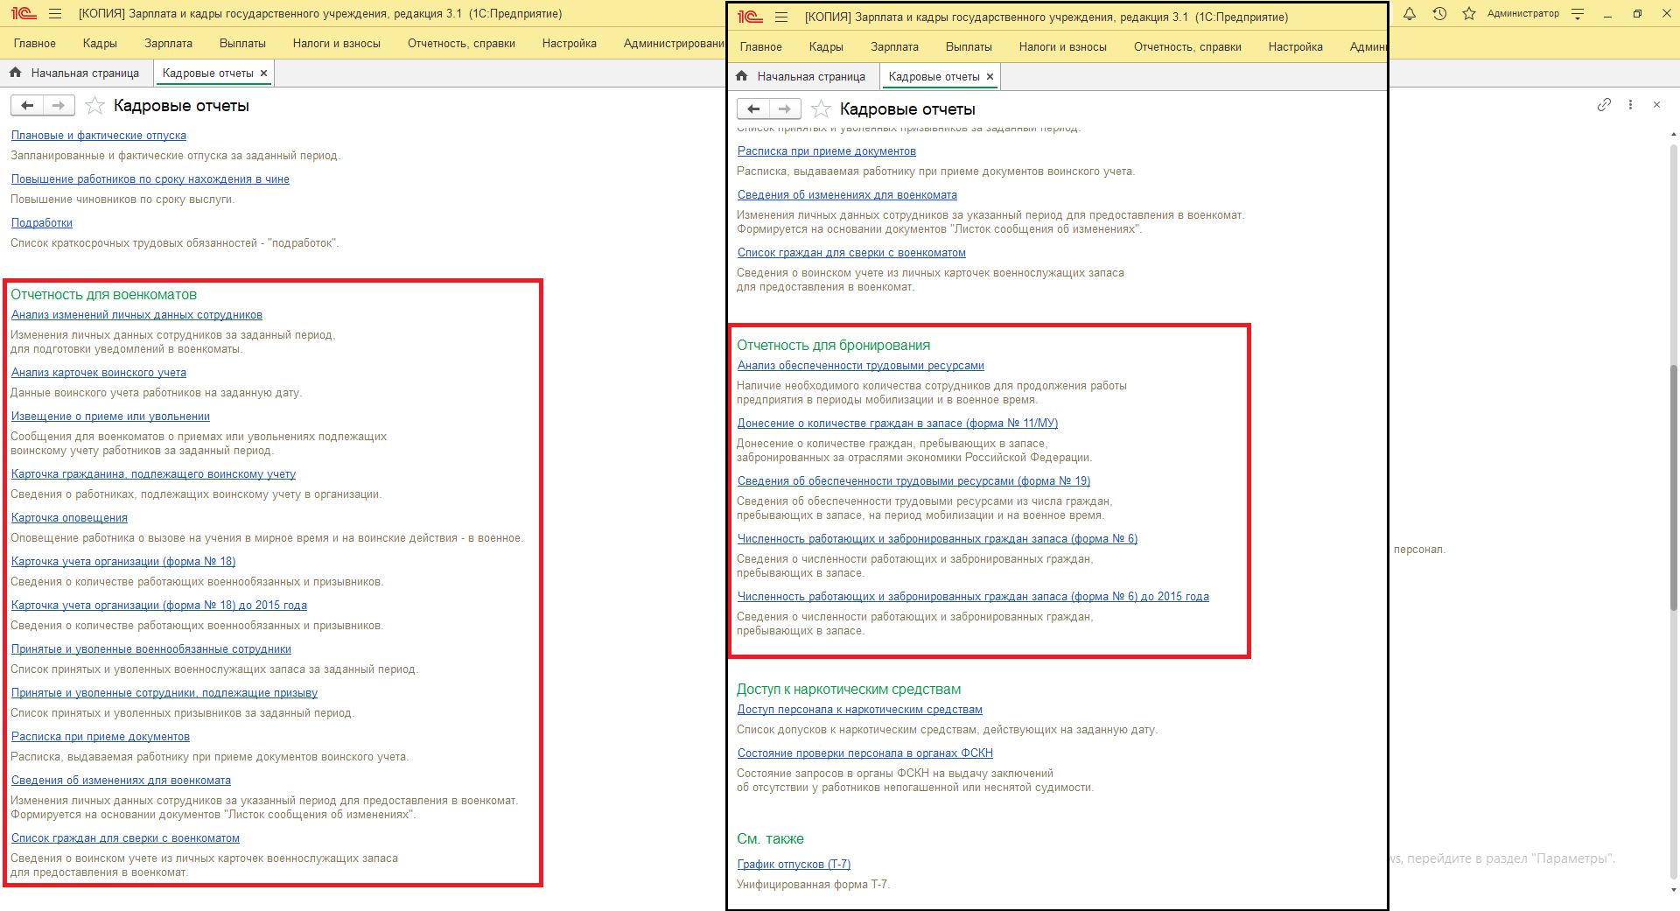Click the Администратор user name

[1523, 14]
